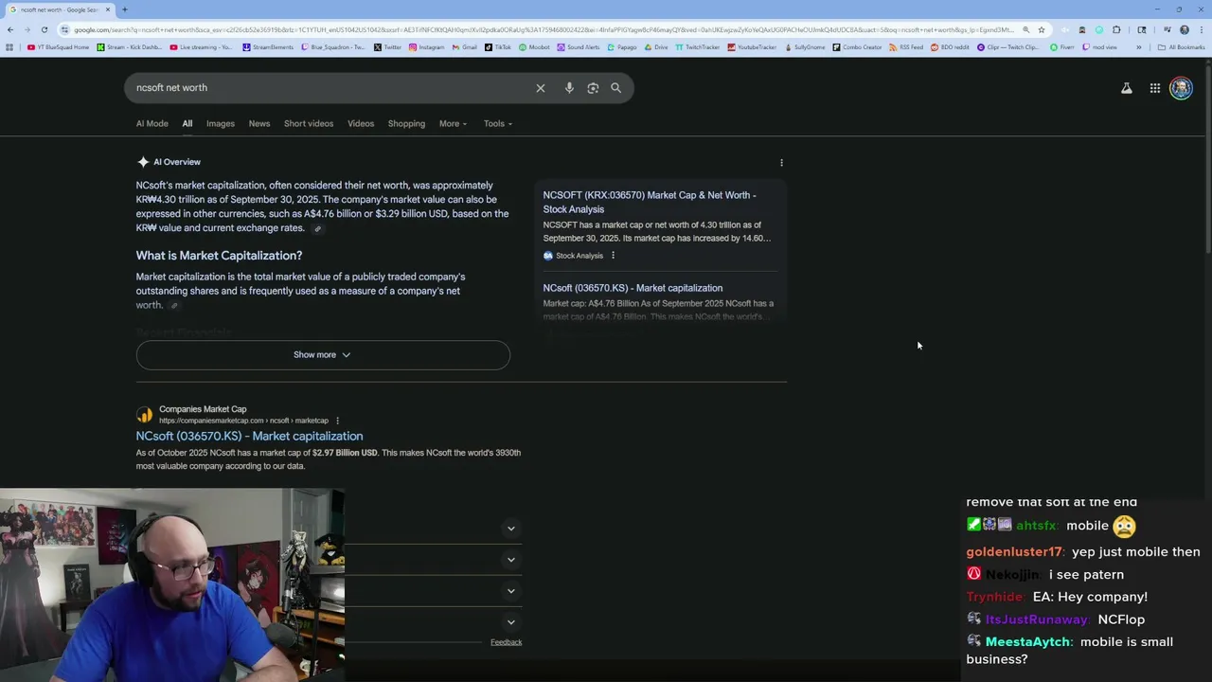This screenshot has height=682, width=1212.
Task: Open AI Overview three-dot options
Action: (x=781, y=163)
